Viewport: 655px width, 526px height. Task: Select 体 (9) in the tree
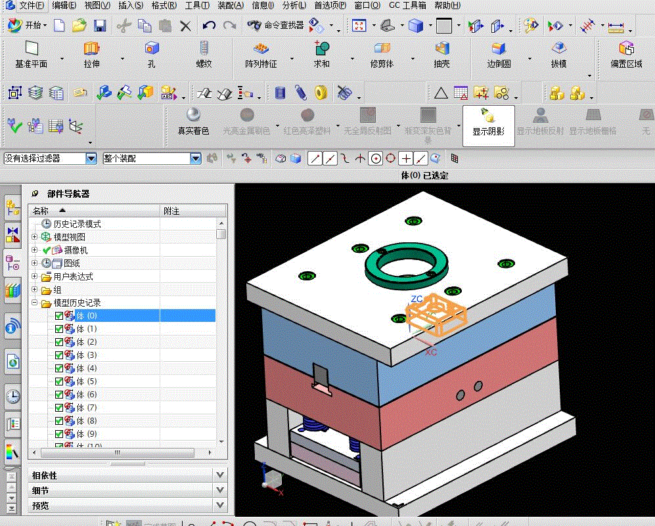pyautogui.click(x=87, y=434)
